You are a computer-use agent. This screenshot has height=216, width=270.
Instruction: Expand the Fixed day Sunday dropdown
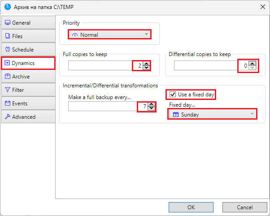[212, 114]
